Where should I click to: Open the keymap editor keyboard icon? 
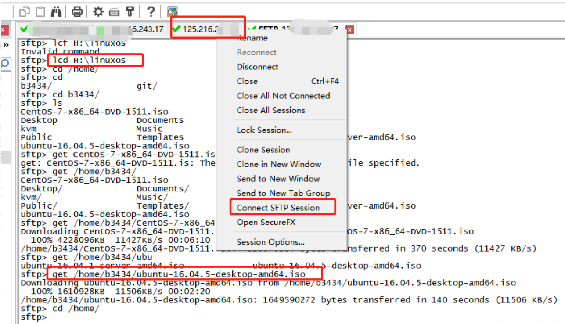click(x=114, y=11)
